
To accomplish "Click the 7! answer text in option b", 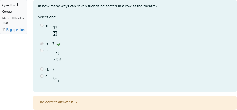I will (x=54, y=44).
